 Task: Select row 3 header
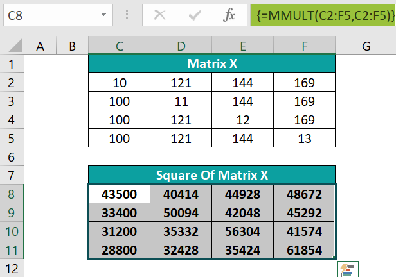click(x=12, y=101)
